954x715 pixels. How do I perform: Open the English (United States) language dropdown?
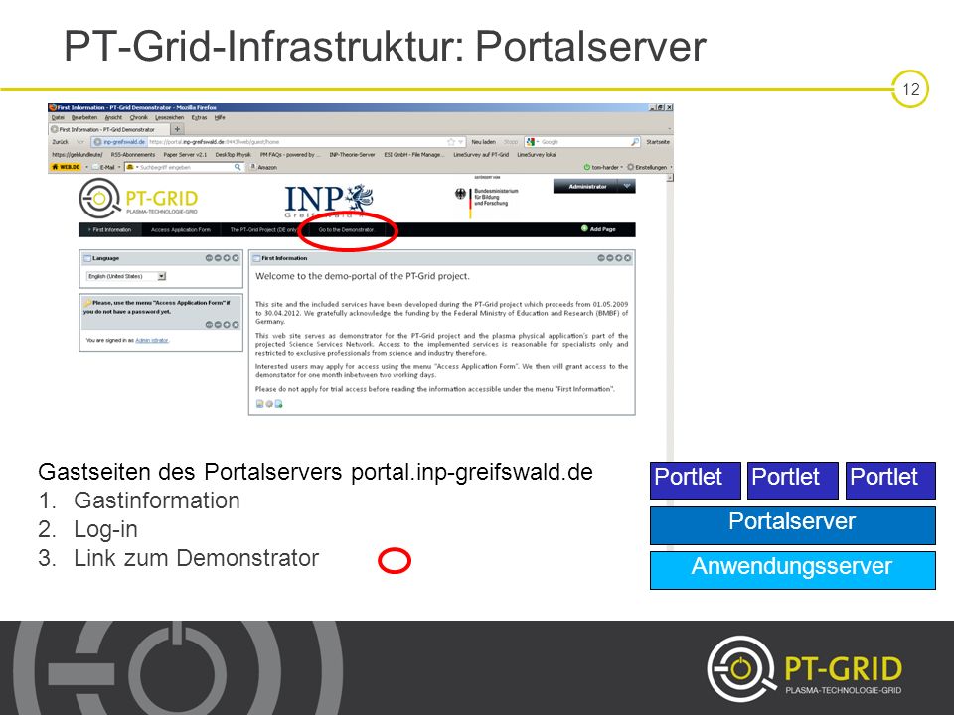[126, 276]
